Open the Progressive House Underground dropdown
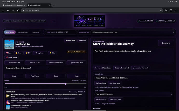179x111 pixels. click(27, 68)
